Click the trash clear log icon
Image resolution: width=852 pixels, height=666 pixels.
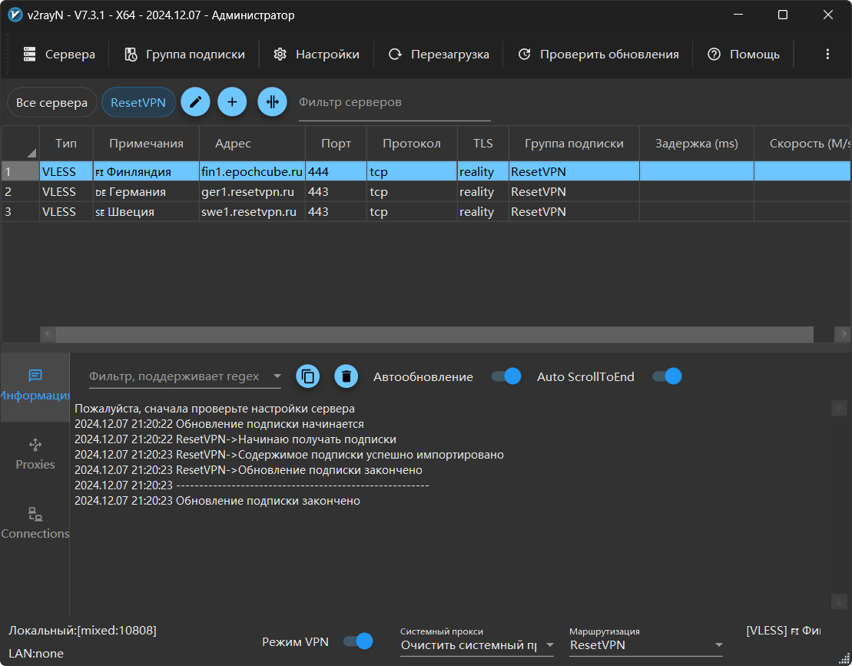click(x=346, y=376)
